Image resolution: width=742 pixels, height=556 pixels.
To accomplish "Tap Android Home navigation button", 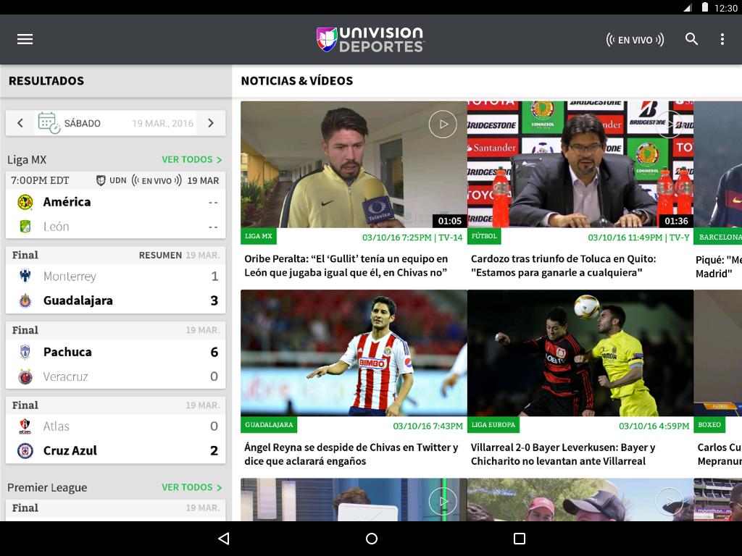I will (372, 539).
